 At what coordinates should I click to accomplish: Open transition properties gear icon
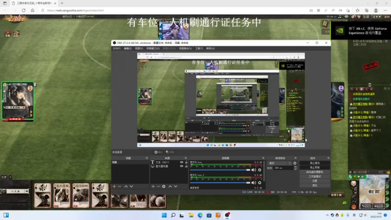click(295, 163)
